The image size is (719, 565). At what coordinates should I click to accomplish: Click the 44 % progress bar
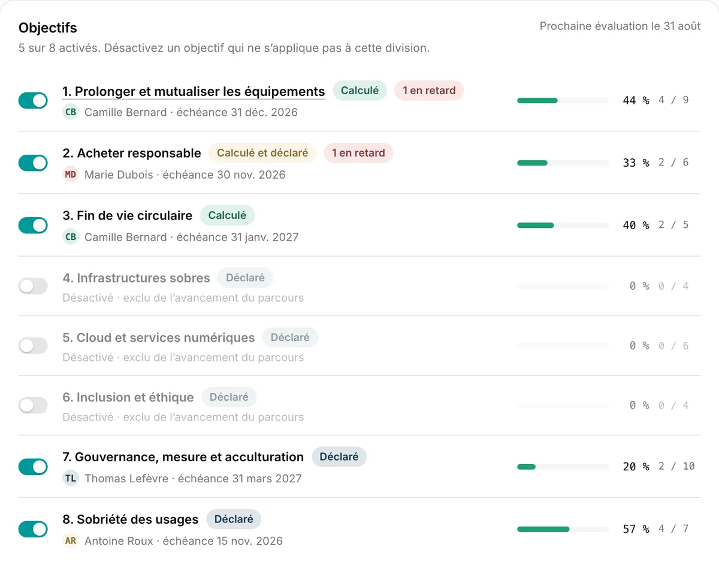tap(563, 101)
